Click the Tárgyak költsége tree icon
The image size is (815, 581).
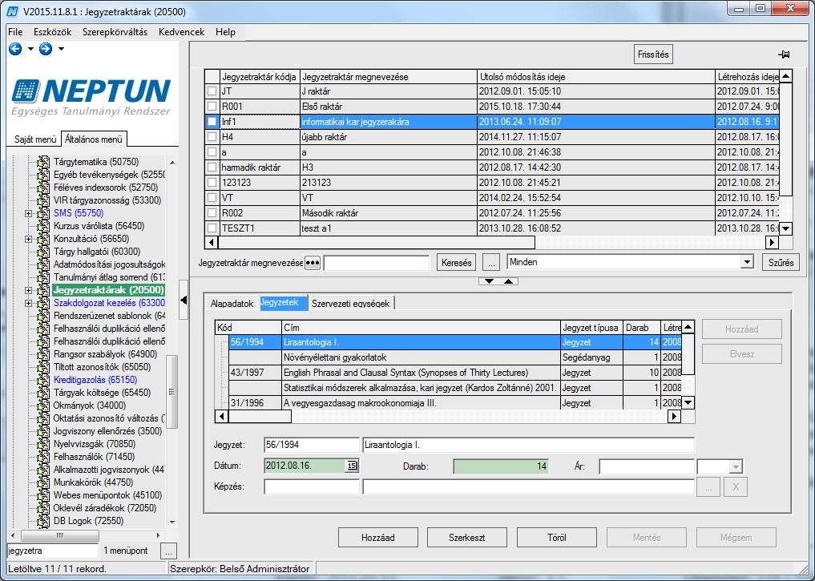[x=43, y=393]
